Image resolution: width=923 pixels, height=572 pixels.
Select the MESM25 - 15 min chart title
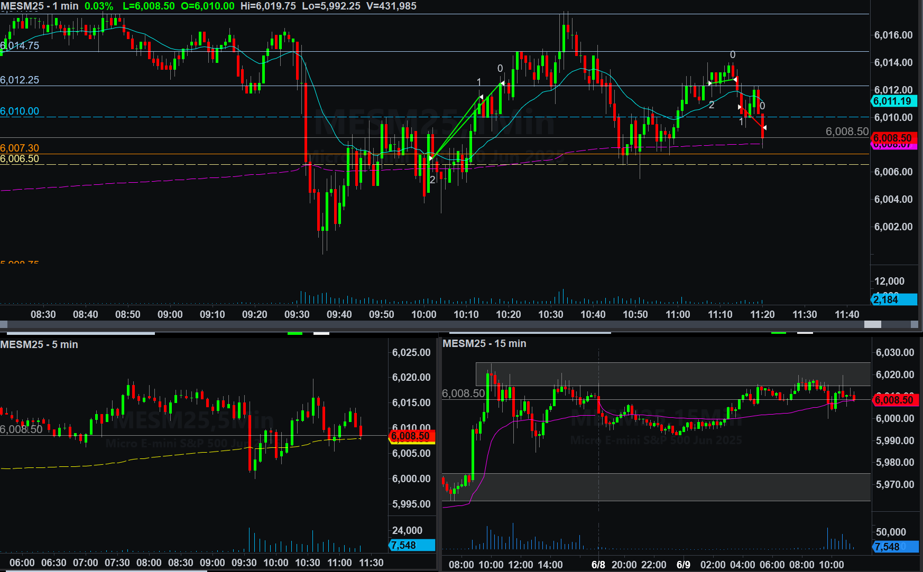(484, 343)
